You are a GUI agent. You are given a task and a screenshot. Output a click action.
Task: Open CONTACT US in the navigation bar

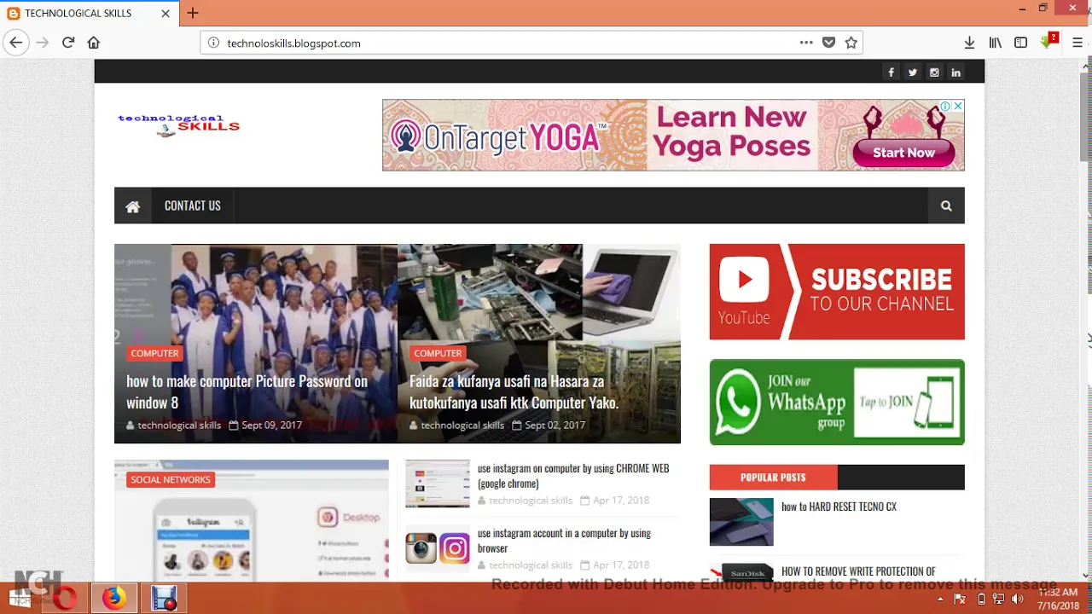point(192,206)
